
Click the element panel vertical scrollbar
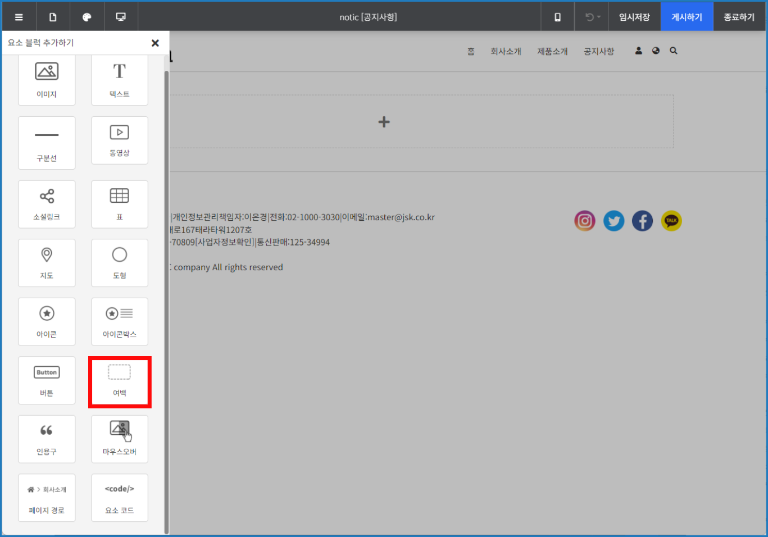166,302
